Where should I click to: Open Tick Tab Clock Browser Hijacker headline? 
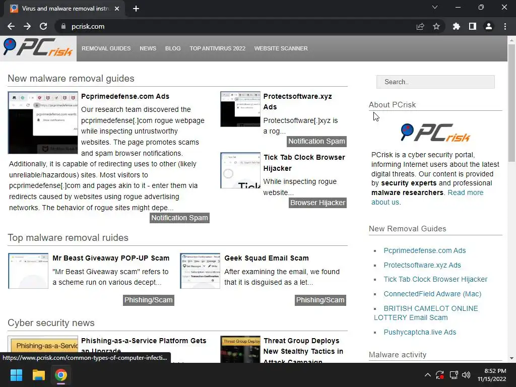[304, 163]
